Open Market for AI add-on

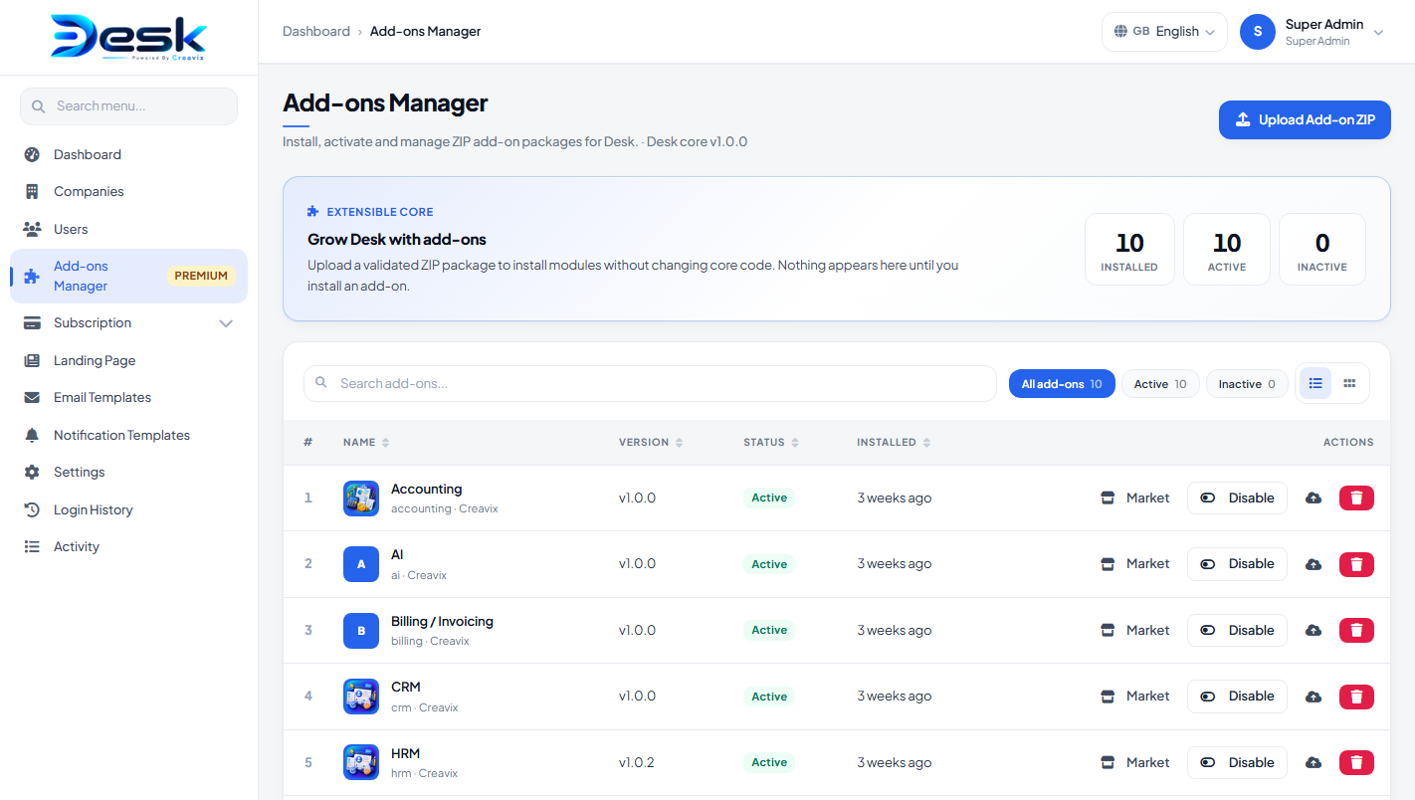(x=1134, y=564)
